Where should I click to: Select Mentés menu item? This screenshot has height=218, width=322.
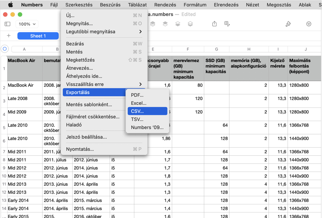tap(104, 52)
